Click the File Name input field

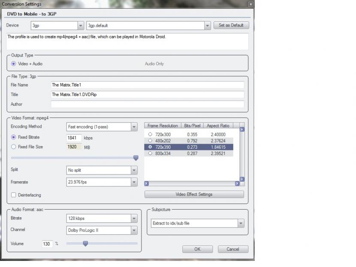coord(148,85)
